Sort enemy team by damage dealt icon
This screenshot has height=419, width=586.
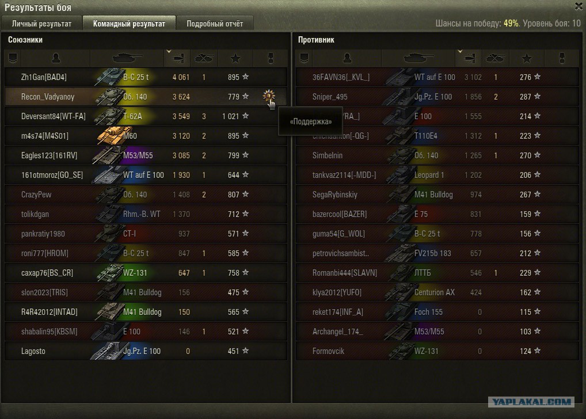coord(469,58)
